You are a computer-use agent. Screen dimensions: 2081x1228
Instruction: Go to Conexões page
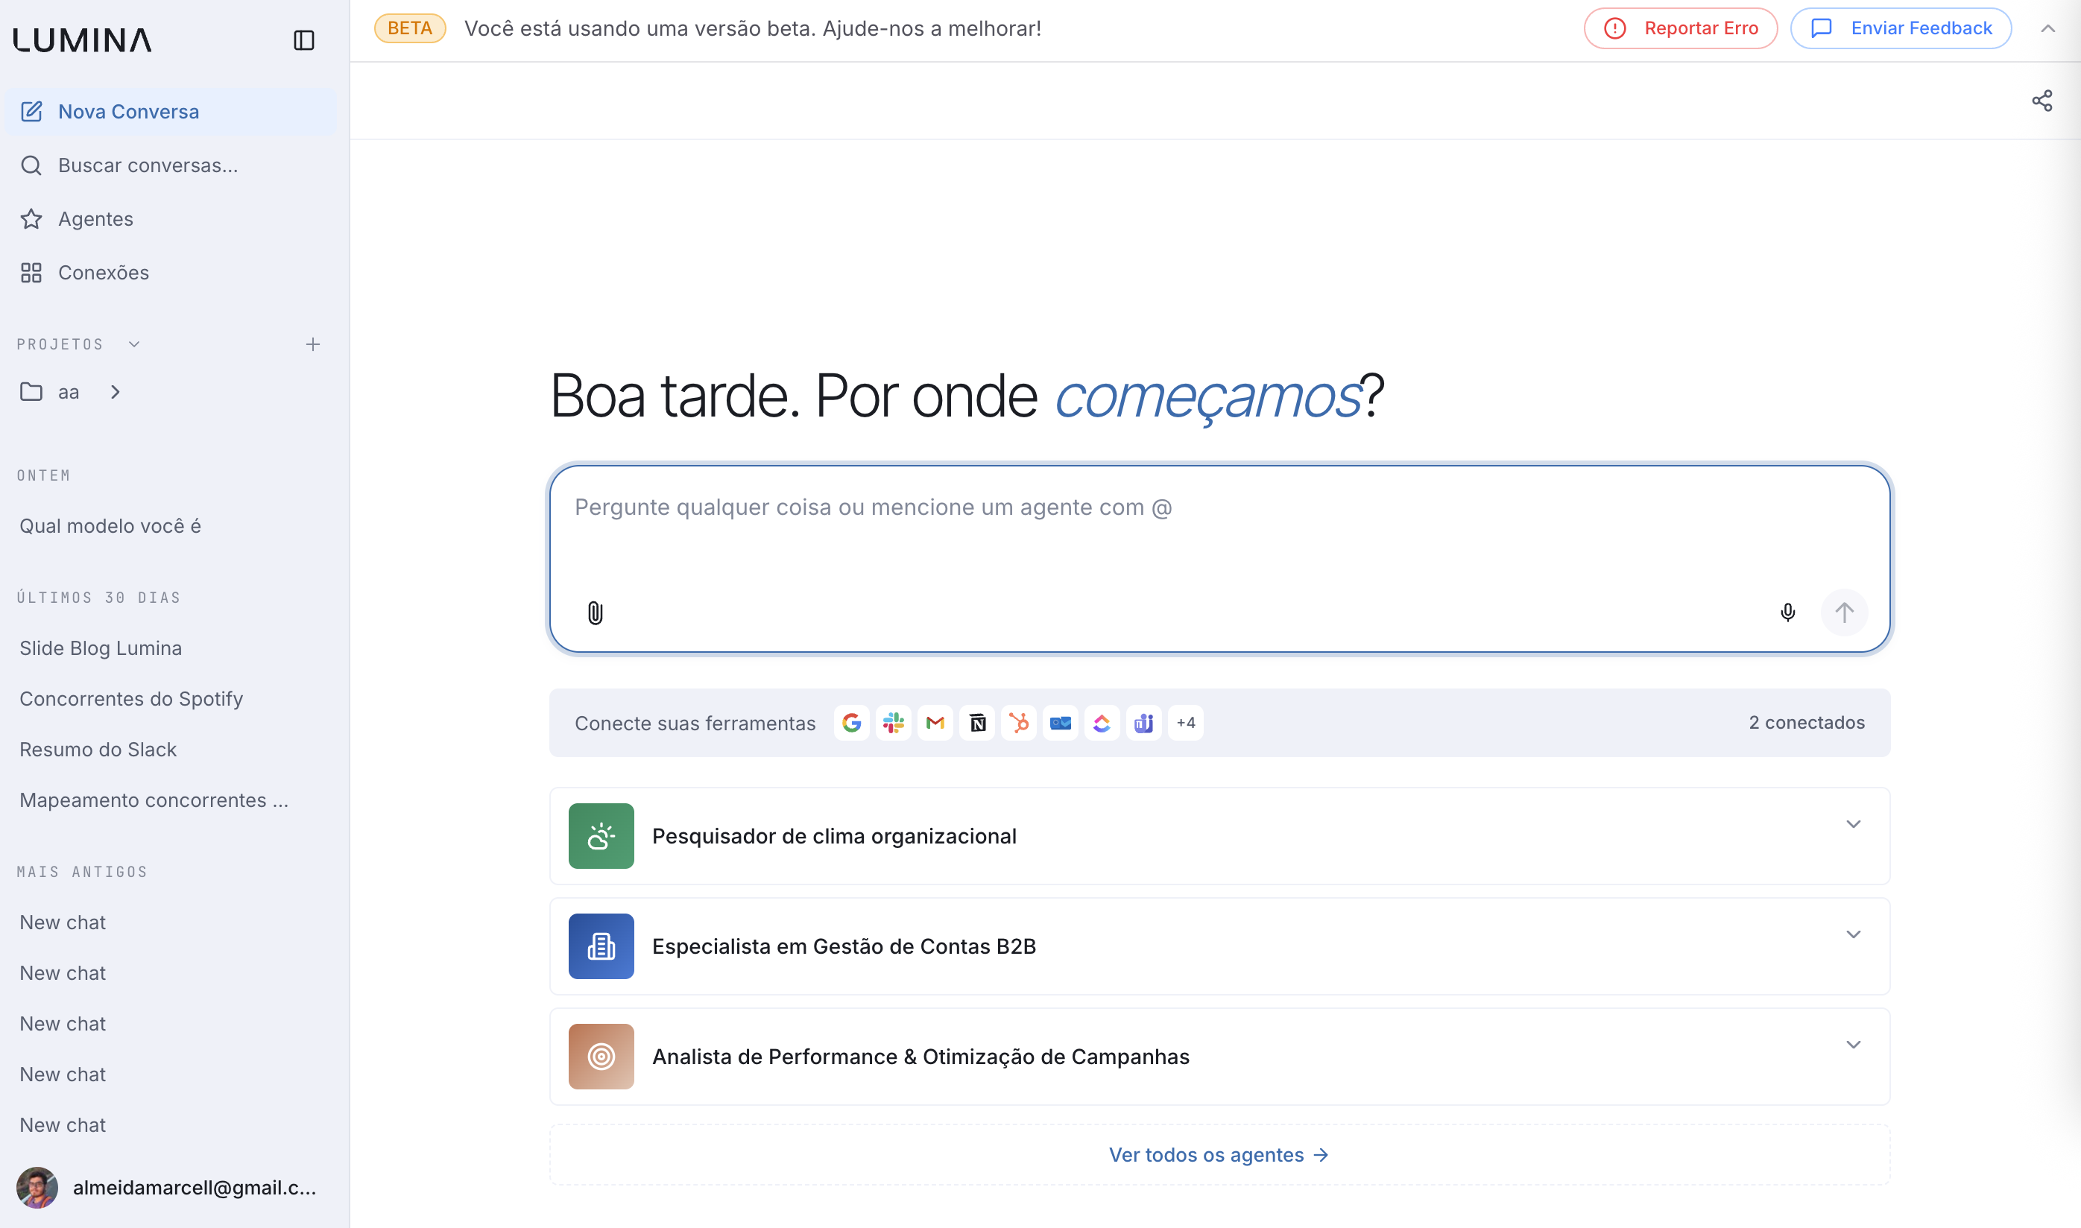(x=171, y=273)
